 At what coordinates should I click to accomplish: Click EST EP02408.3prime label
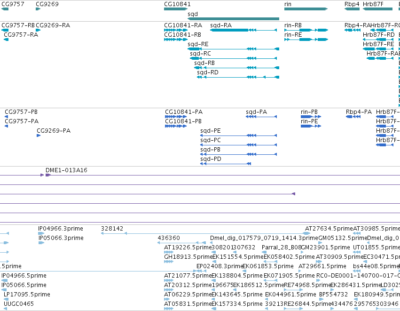(220, 266)
